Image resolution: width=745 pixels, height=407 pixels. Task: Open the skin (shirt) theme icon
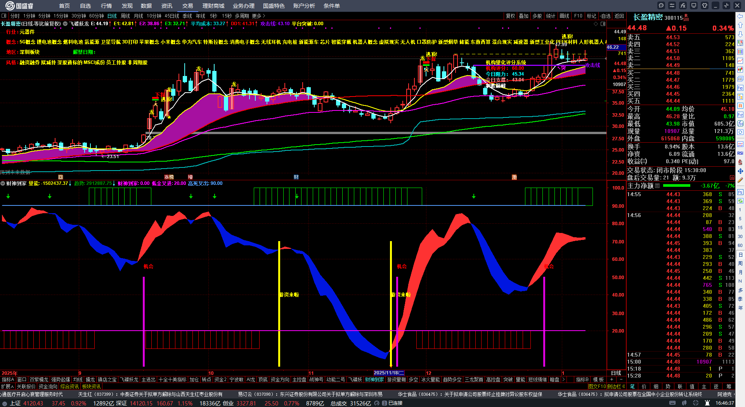[x=705, y=5]
